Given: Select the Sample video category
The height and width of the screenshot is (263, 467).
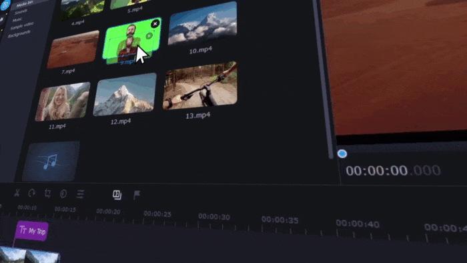Looking at the screenshot, I should coord(22,26).
